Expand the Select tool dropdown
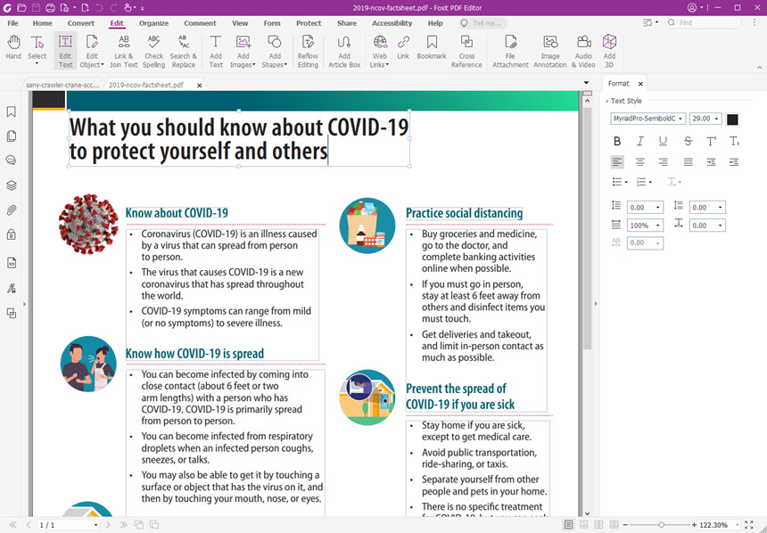767x533 pixels. pos(37,64)
